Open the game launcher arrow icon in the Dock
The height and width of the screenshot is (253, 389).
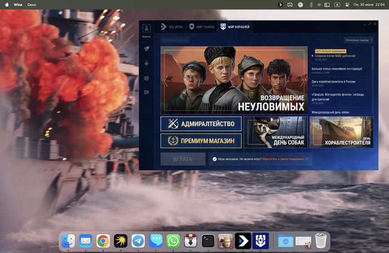coord(243,241)
